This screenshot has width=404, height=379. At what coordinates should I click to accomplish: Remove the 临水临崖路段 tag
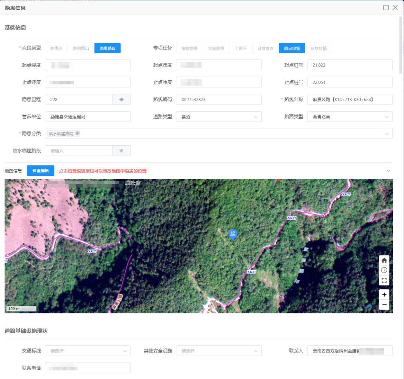coord(77,133)
